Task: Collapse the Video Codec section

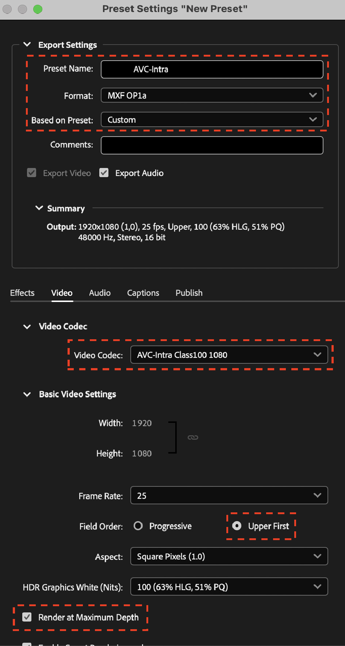Action: (27, 326)
